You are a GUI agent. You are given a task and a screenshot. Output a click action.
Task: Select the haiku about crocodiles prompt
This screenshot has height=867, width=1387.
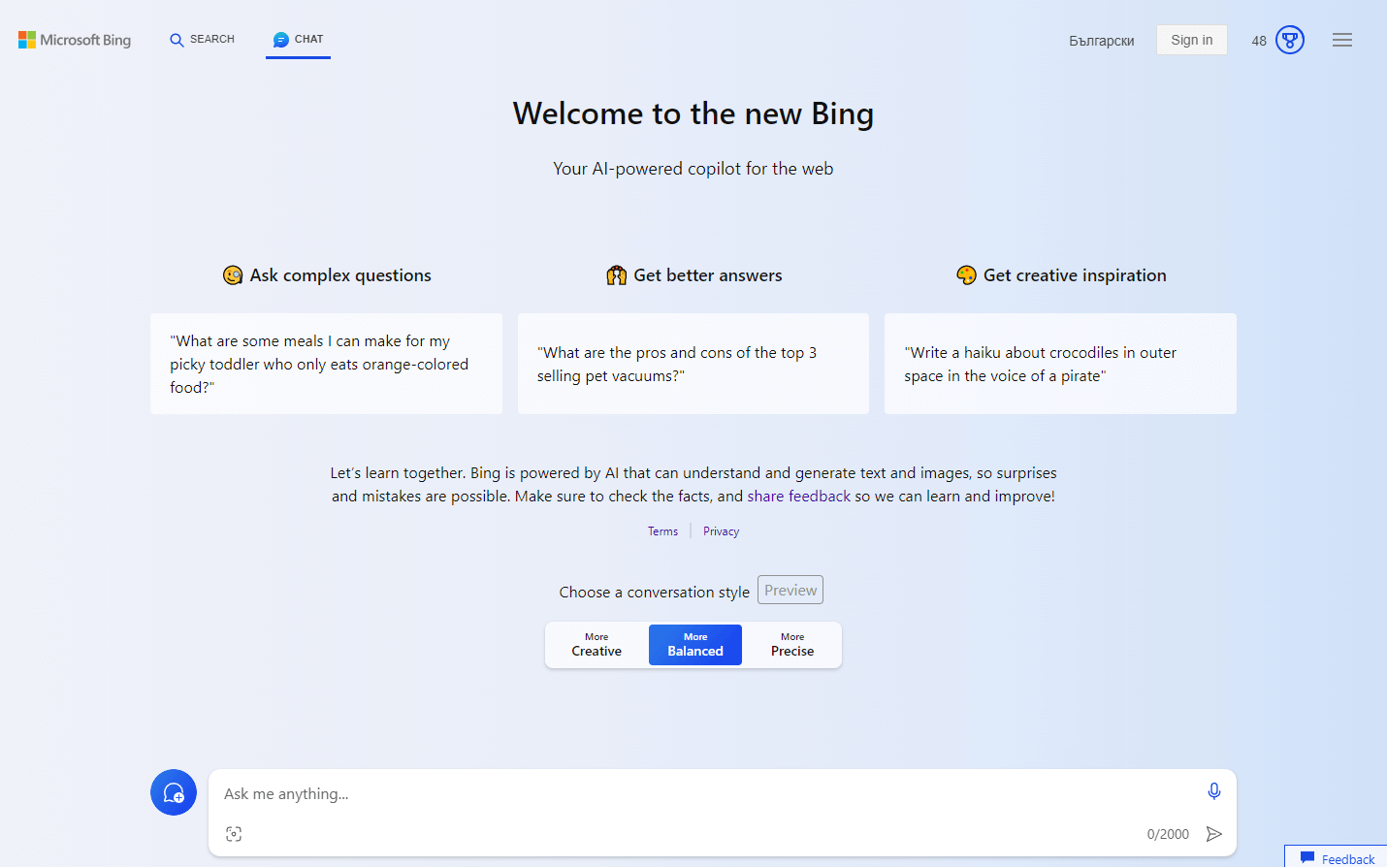coord(1060,364)
